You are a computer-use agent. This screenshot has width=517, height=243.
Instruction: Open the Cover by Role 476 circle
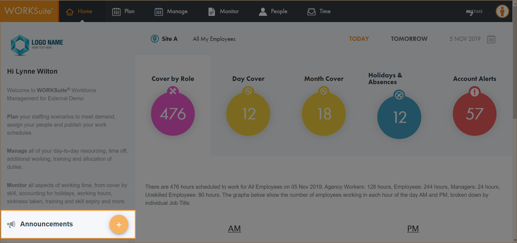[x=173, y=114]
